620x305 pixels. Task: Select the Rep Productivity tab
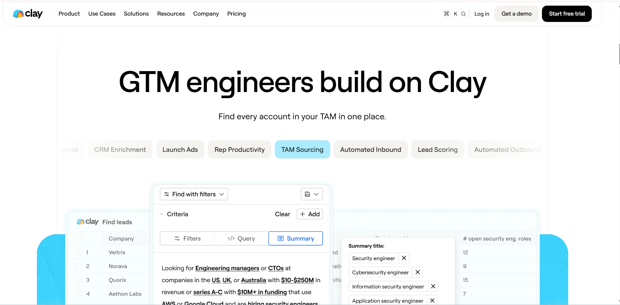239,150
